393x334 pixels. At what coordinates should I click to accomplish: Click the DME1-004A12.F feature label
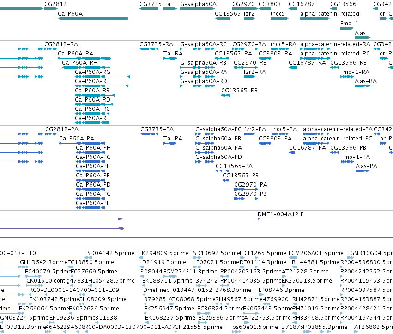click(280, 214)
